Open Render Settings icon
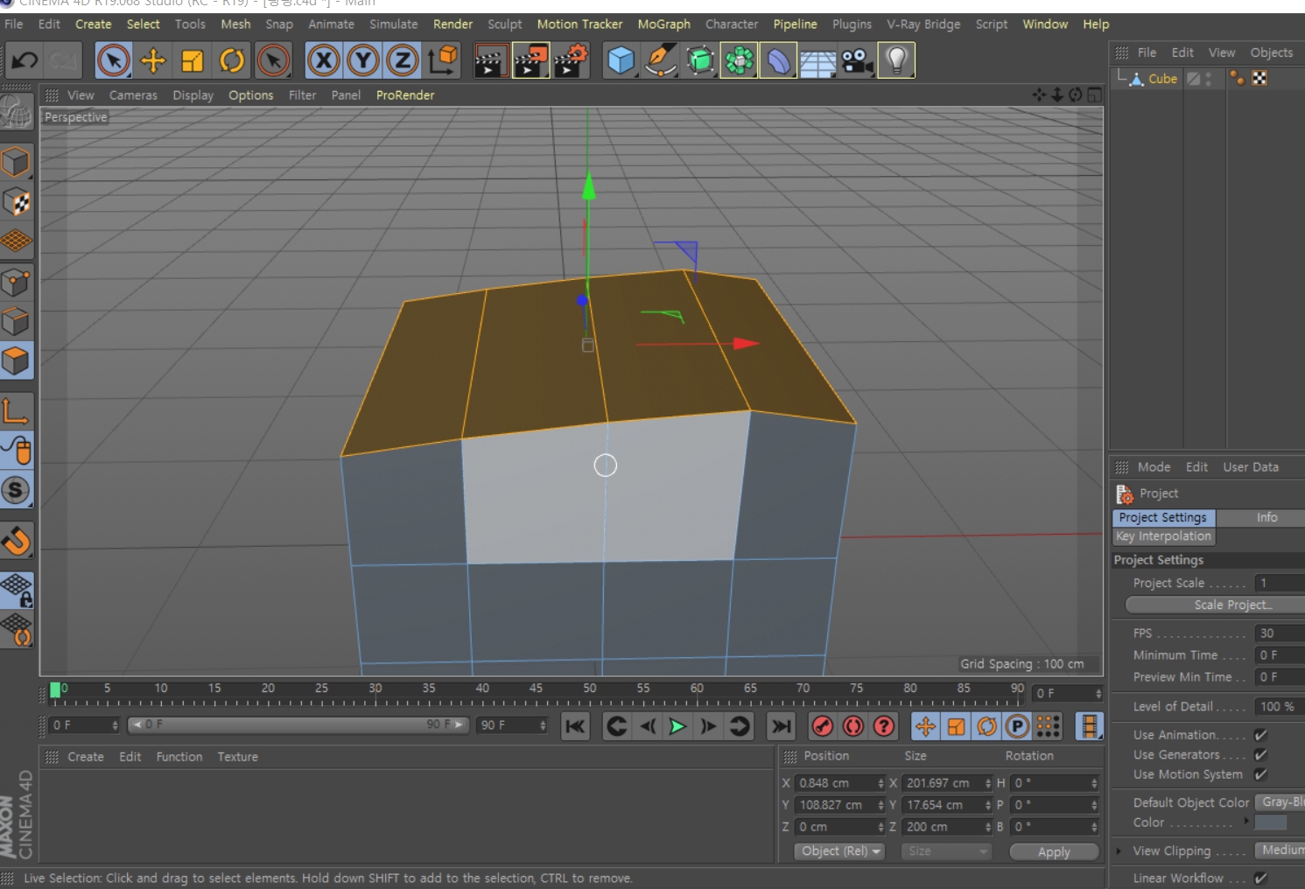1305x889 pixels. tap(571, 60)
